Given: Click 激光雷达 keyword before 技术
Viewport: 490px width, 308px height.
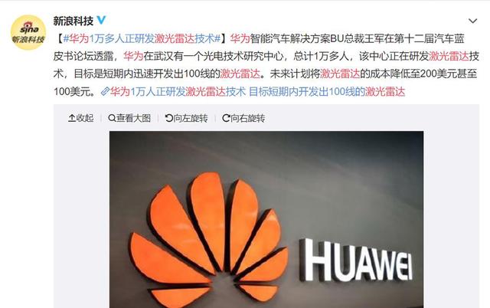Looking at the screenshot, I should point(449,56).
